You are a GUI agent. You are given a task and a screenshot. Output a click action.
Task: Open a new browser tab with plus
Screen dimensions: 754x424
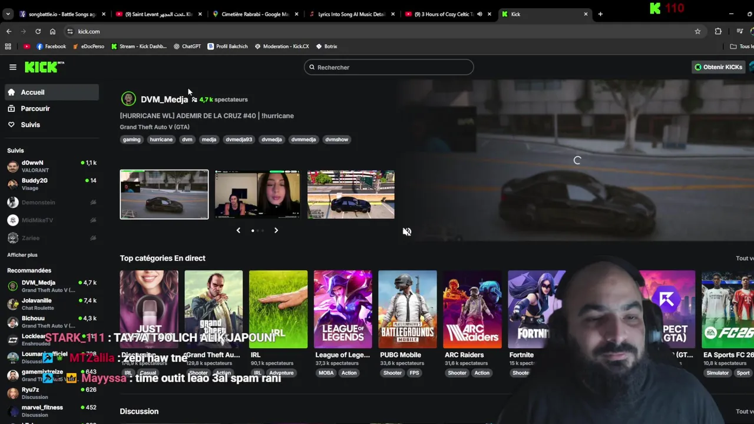pyautogui.click(x=600, y=14)
